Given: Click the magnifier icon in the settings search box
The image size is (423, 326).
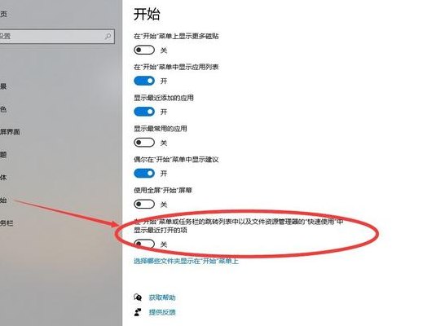Looking at the screenshot, I should point(108,36).
